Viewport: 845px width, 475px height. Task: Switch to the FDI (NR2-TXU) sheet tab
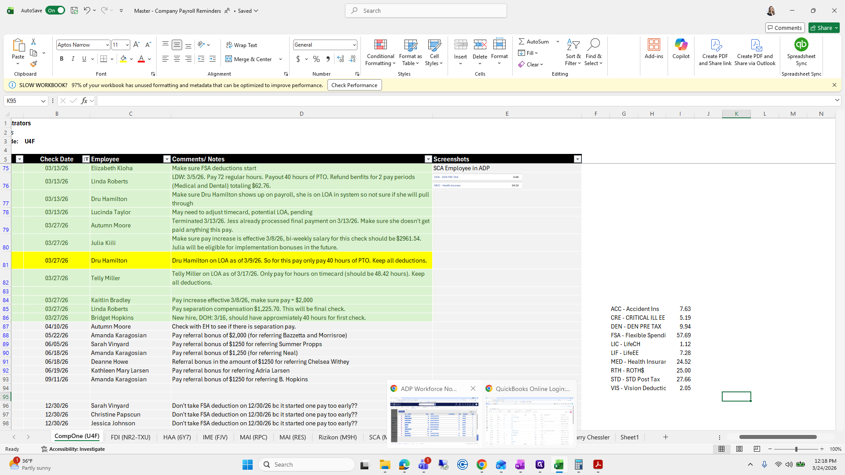(130, 437)
